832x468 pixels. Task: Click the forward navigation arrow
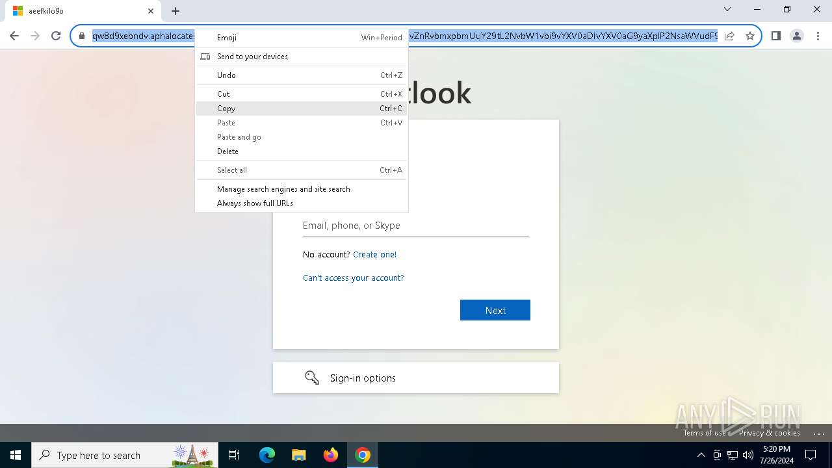35,36
